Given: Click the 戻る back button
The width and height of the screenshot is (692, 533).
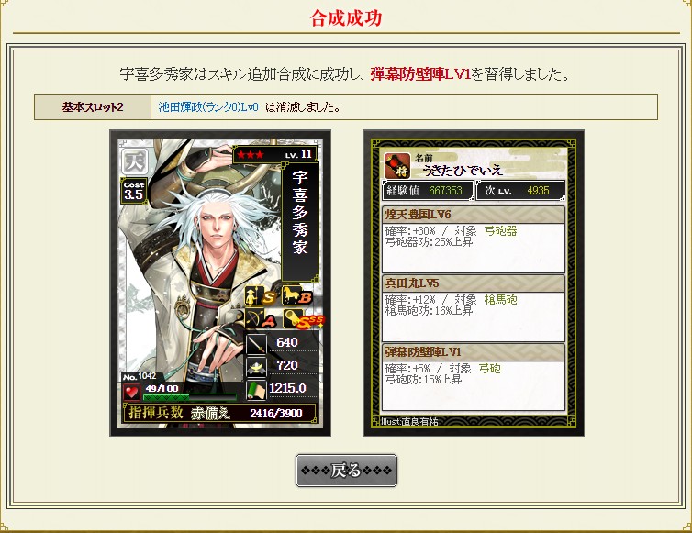Looking at the screenshot, I should pyautogui.click(x=346, y=471).
